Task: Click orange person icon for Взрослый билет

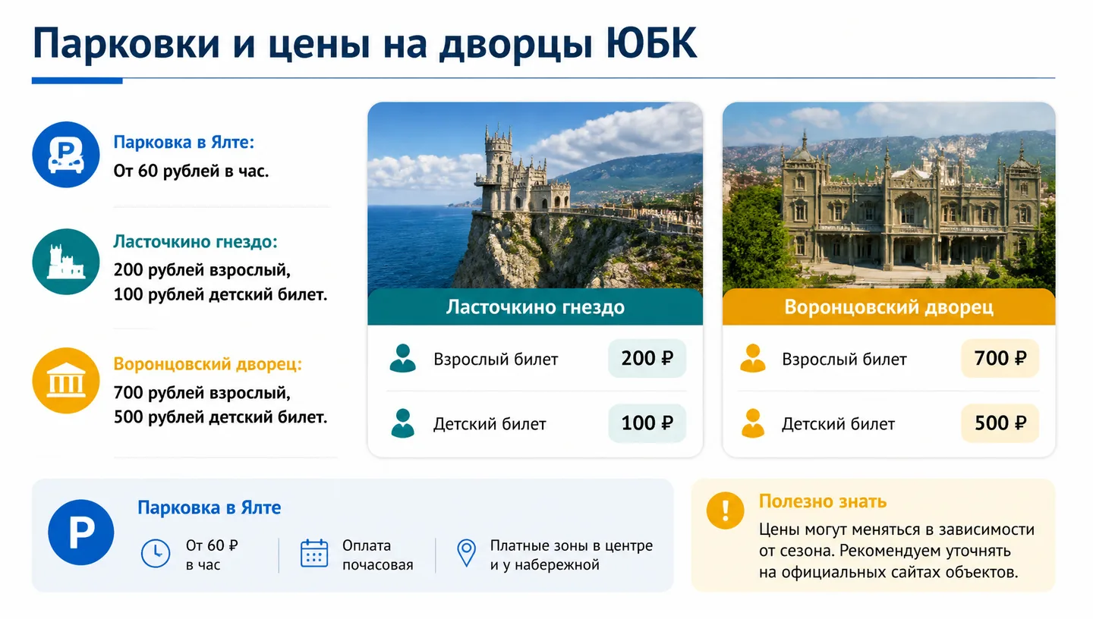Action: [x=752, y=359]
